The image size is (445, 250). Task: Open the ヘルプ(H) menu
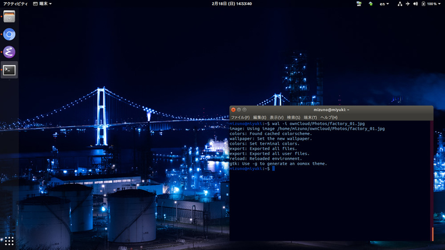(329, 117)
